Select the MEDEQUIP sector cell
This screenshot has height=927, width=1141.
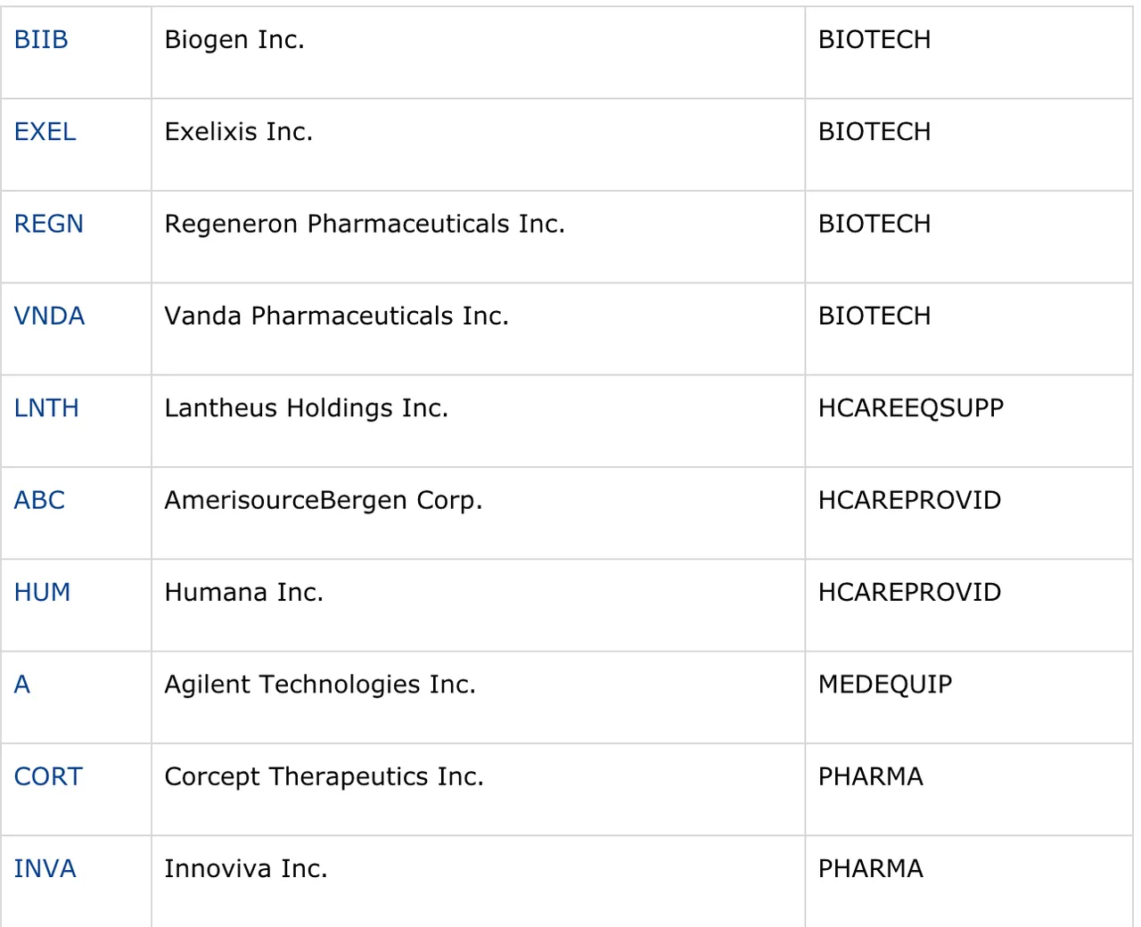[x=969, y=697]
